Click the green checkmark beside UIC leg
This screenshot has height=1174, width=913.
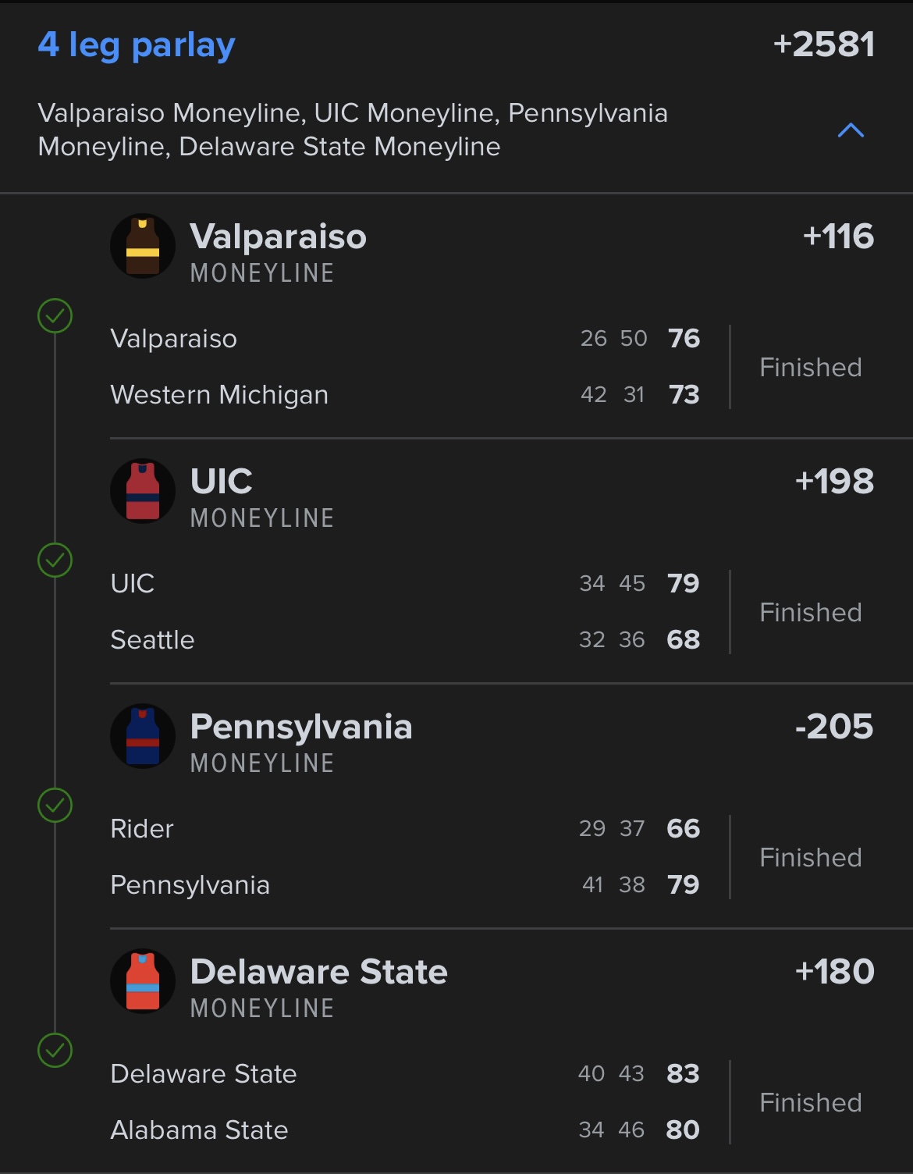tap(55, 560)
